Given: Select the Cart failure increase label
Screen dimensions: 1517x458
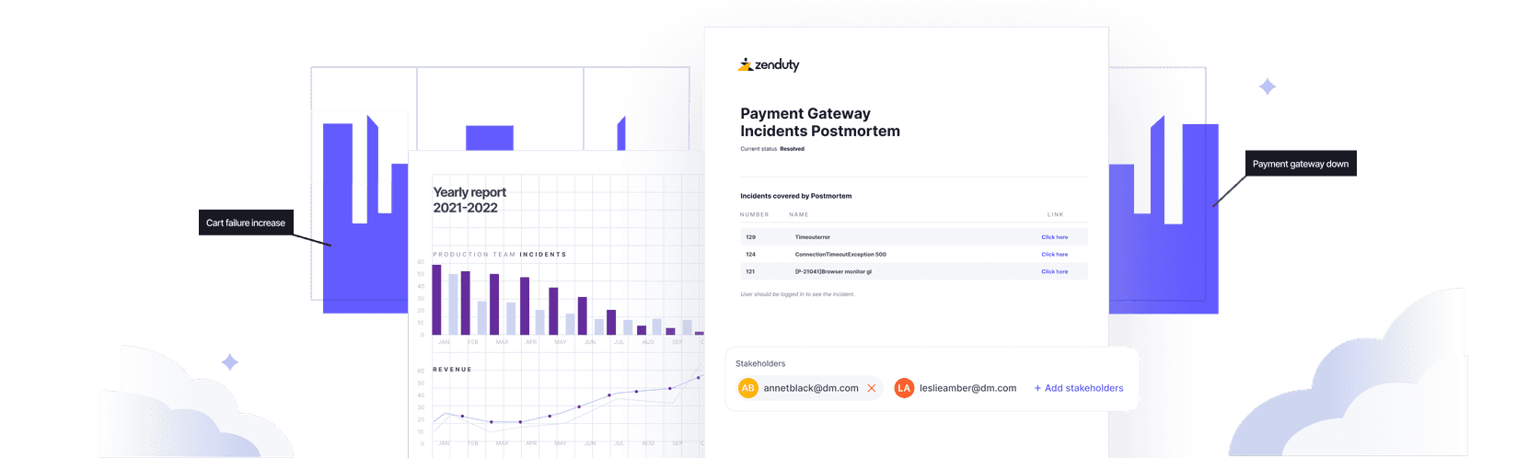Looking at the screenshot, I should 246,223.
